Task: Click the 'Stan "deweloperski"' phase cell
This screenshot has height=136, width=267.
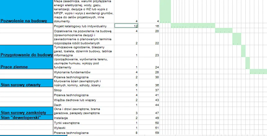Action: pyautogui.click(x=27, y=117)
